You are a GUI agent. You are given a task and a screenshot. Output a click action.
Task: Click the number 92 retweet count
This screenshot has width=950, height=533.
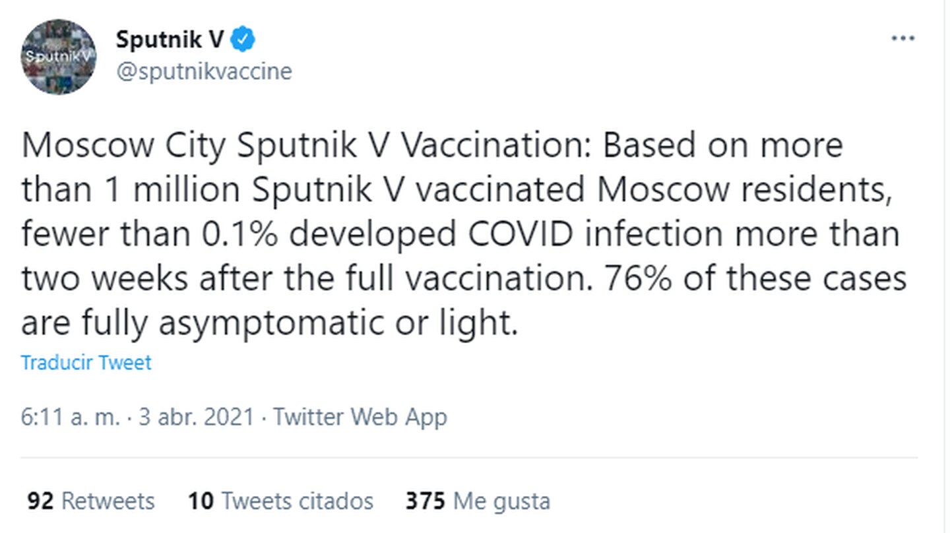40,501
